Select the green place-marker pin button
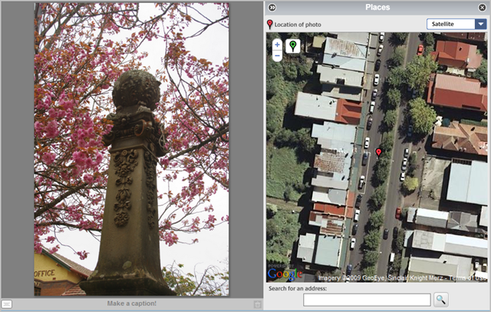The height and width of the screenshot is (312, 491). 293,46
